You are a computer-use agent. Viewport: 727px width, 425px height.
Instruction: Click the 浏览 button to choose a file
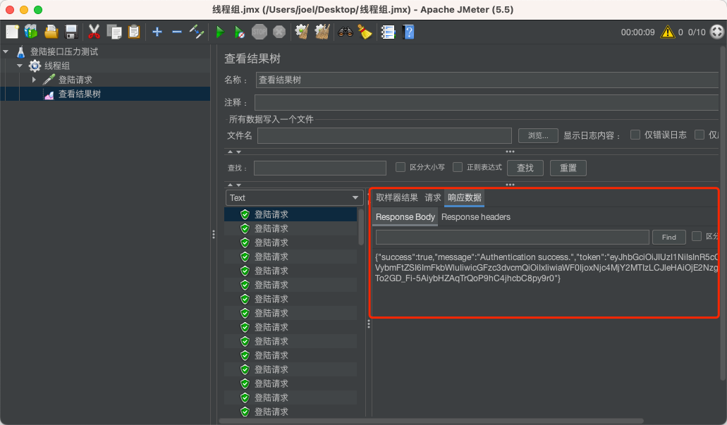coord(538,135)
